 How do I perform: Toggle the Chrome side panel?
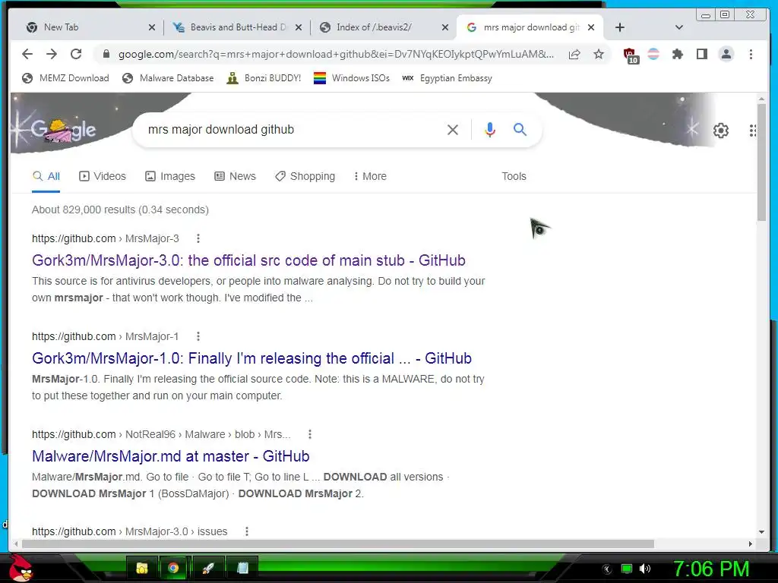tap(701, 54)
